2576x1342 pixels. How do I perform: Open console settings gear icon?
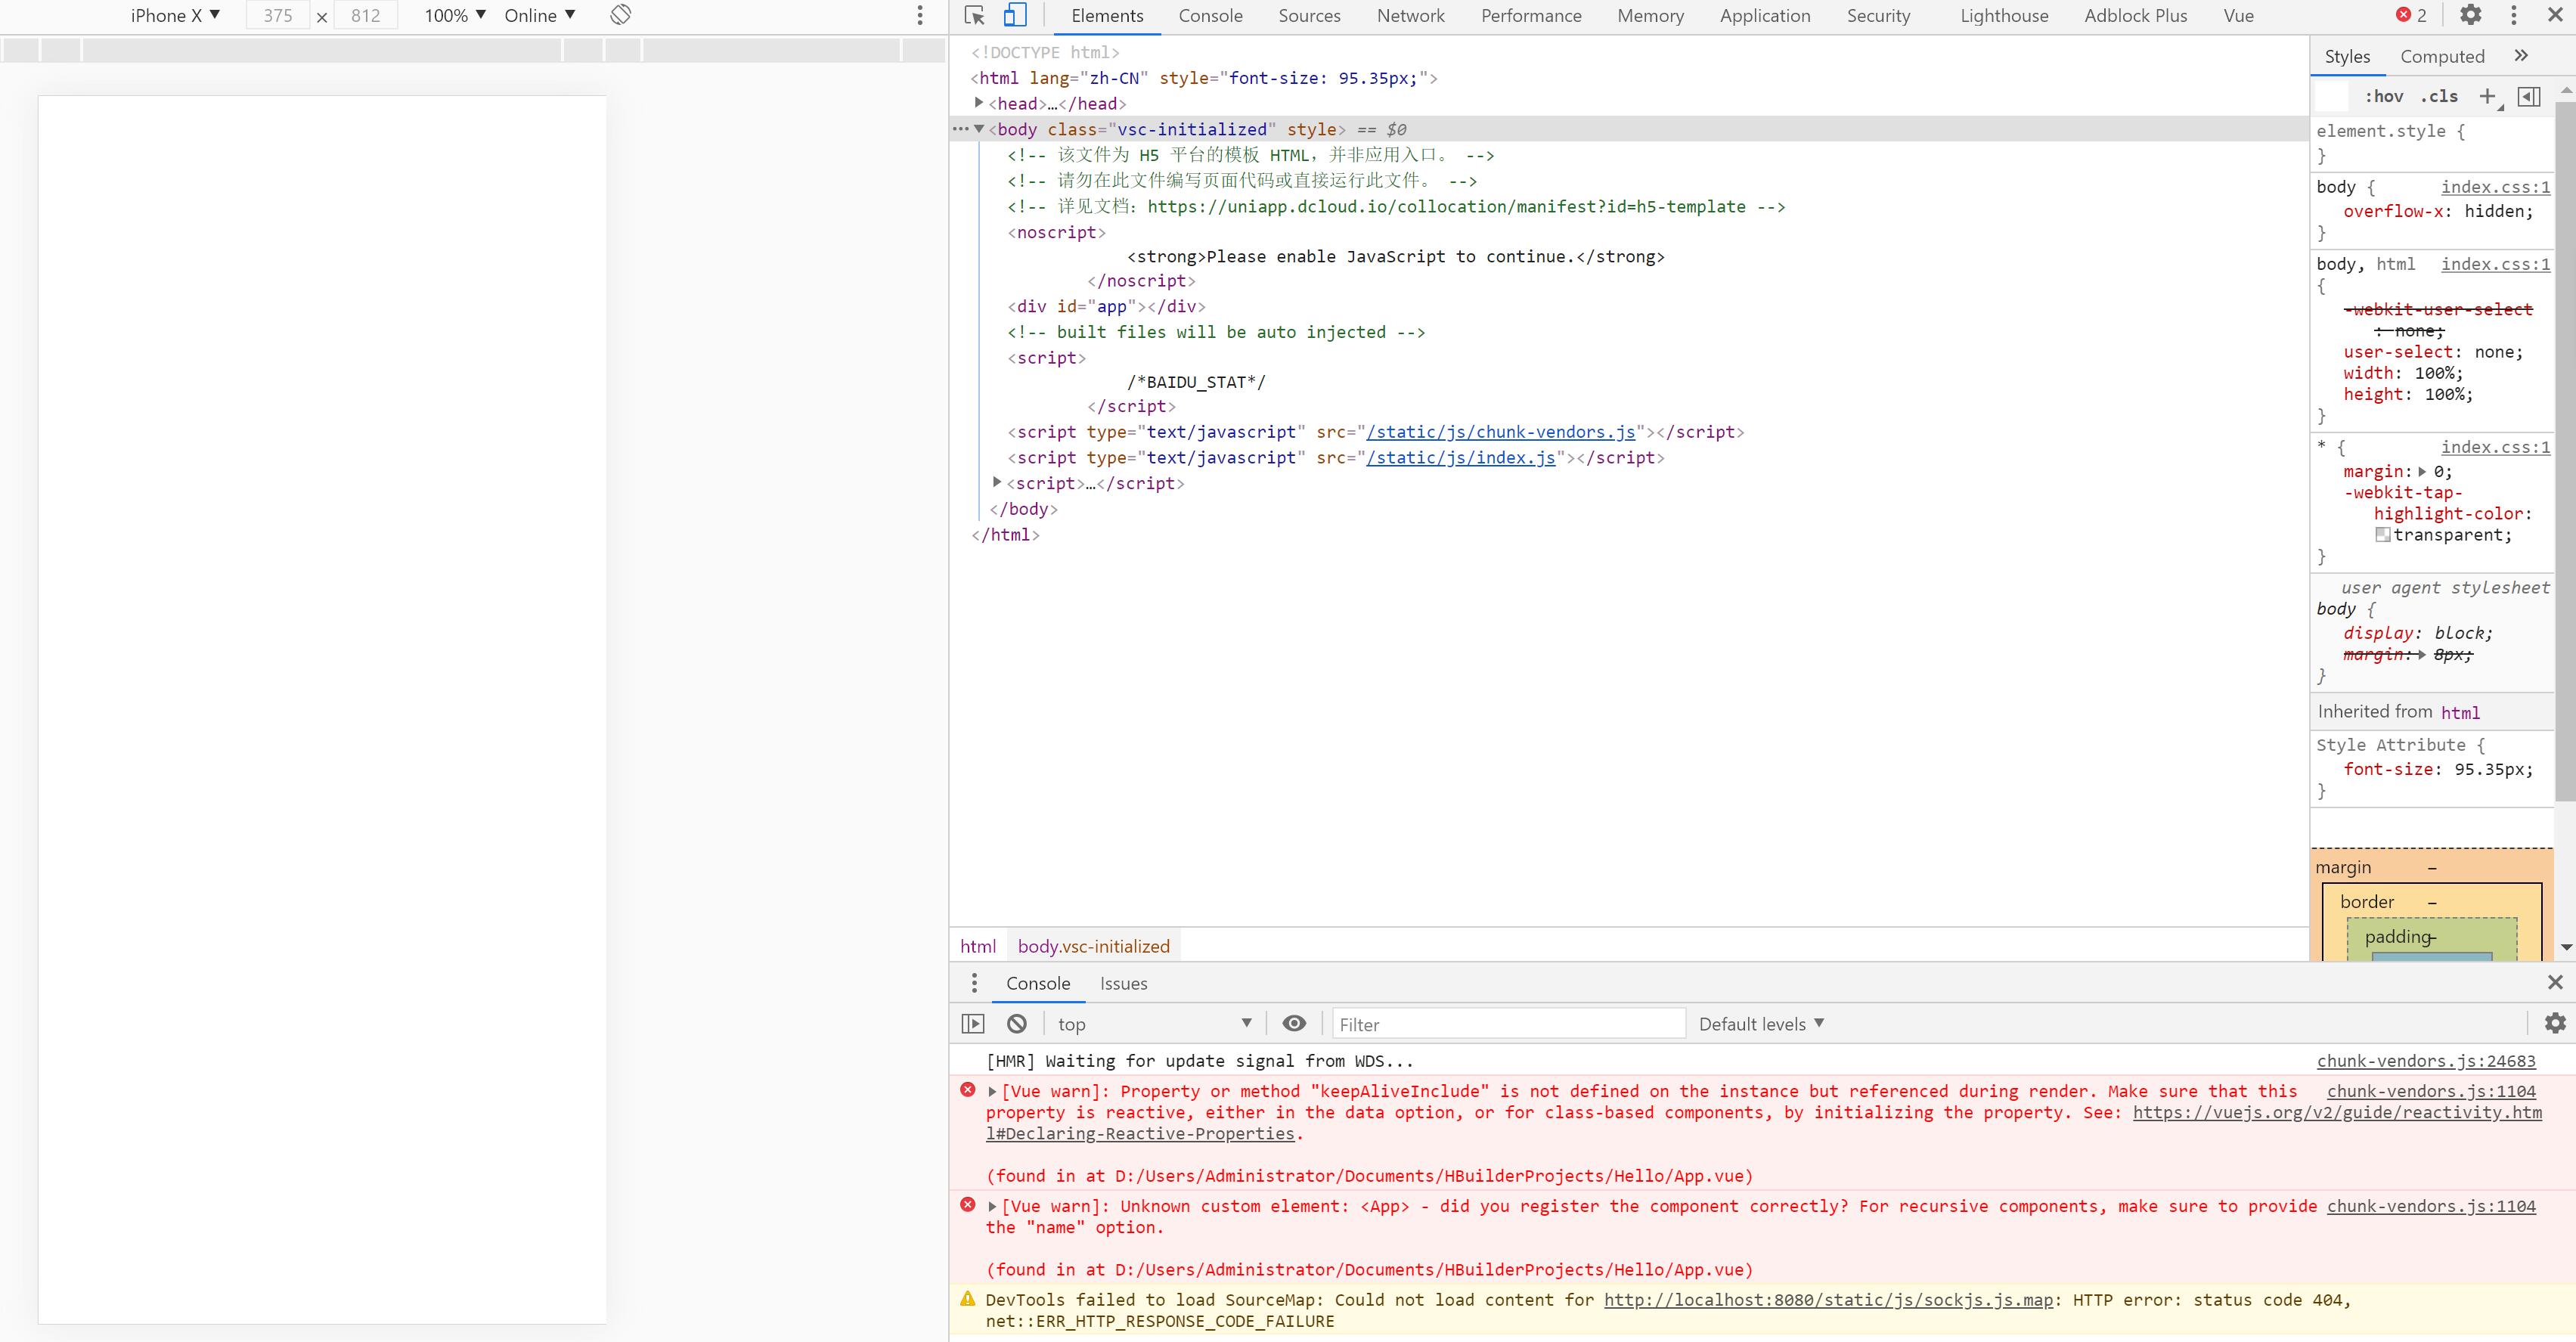pos(2555,1023)
